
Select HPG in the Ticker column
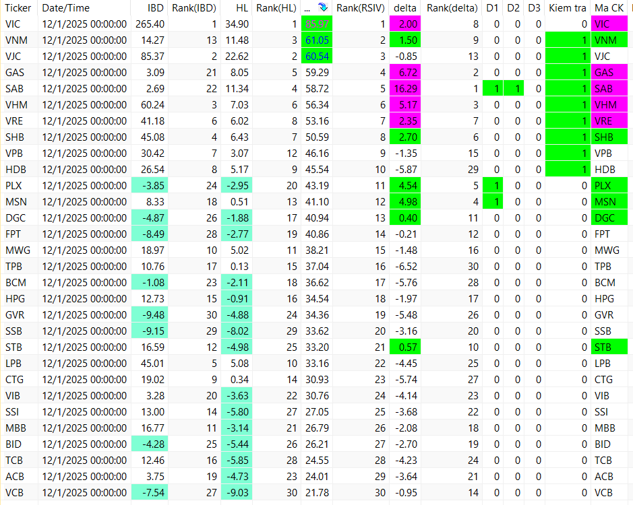click(x=16, y=299)
